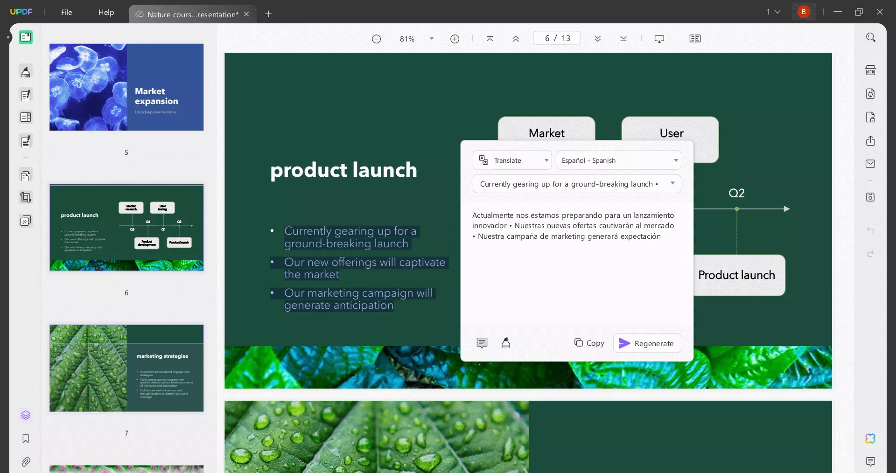Open the attachments paperclip panel
The width and height of the screenshot is (896, 473).
tap(26, 462)
